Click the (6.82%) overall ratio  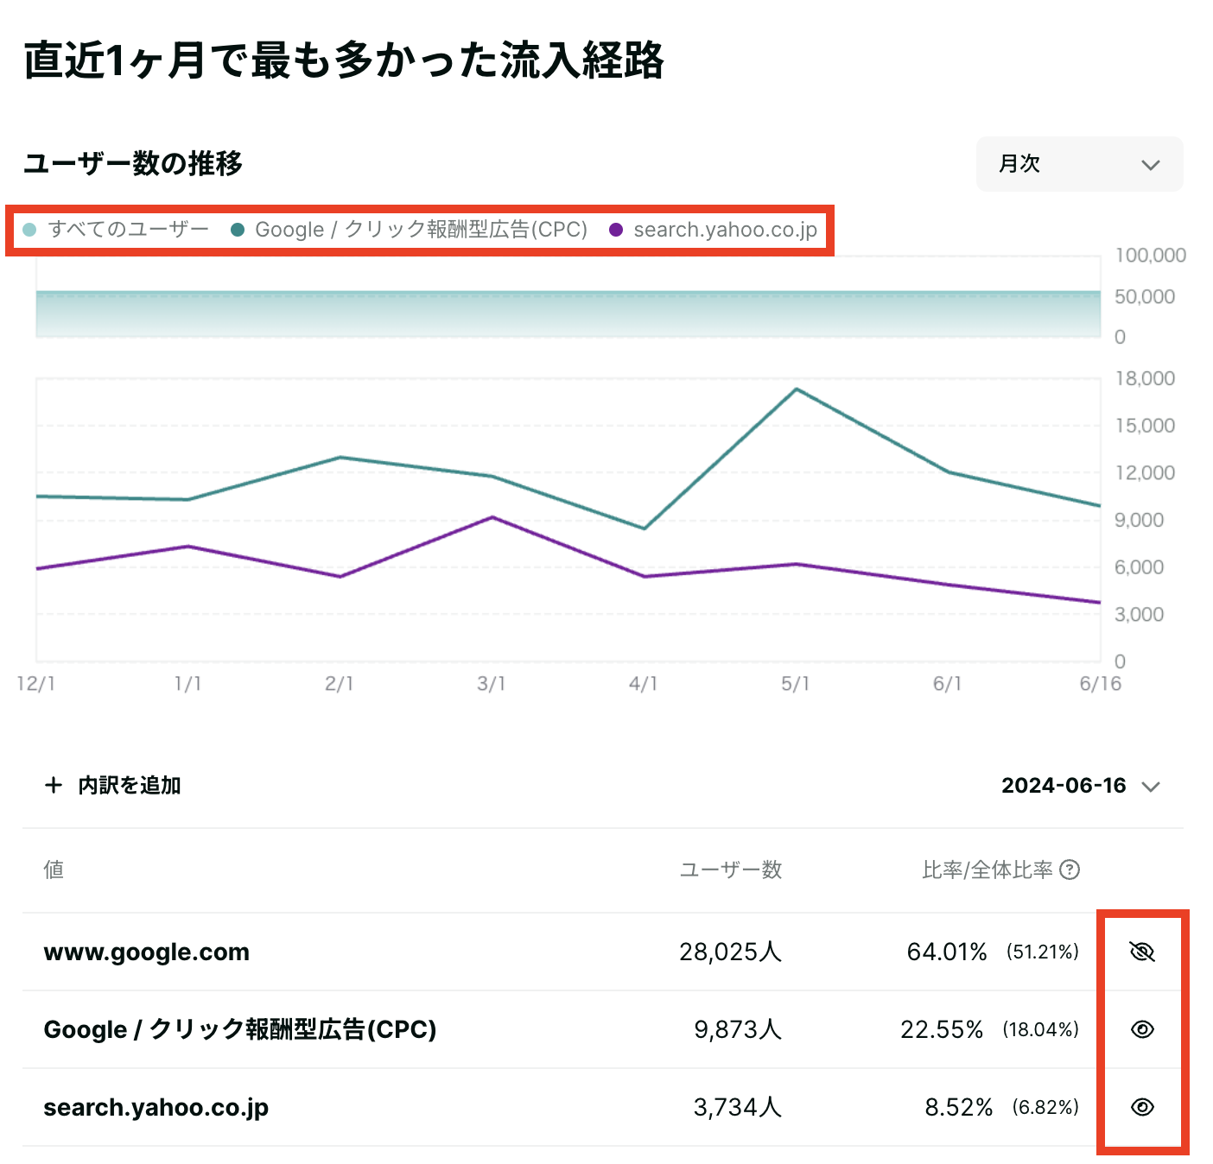(1046, 1107)
